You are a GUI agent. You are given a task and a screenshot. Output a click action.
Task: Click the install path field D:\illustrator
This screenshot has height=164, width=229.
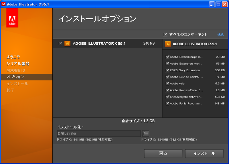(99, 133)
